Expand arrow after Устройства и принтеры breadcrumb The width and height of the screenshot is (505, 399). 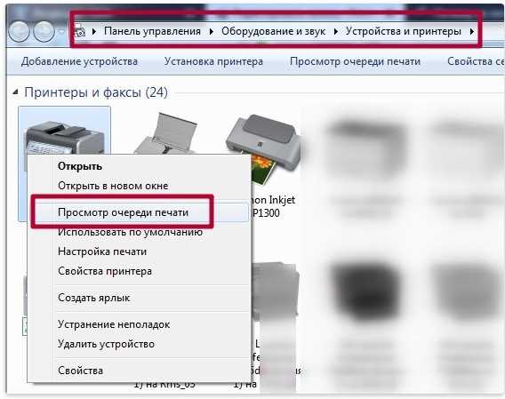tap(472, 32)
